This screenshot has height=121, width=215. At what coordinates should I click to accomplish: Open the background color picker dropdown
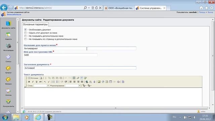(x=89, y=86)
